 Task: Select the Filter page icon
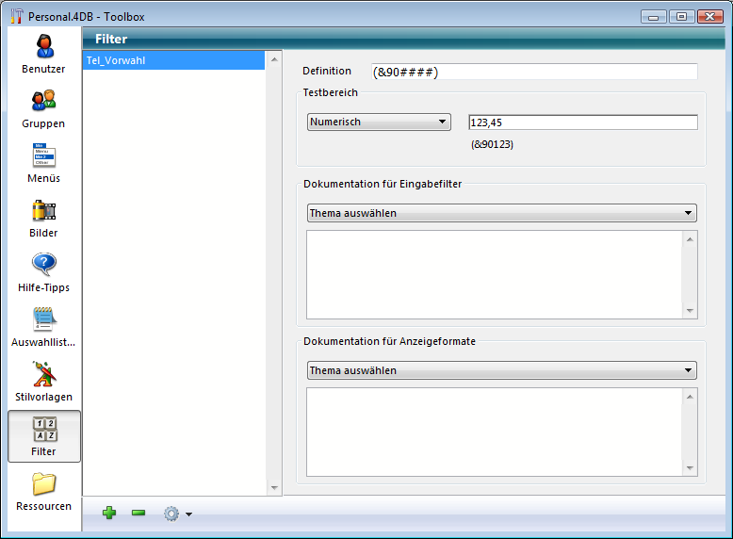(43, 436)
